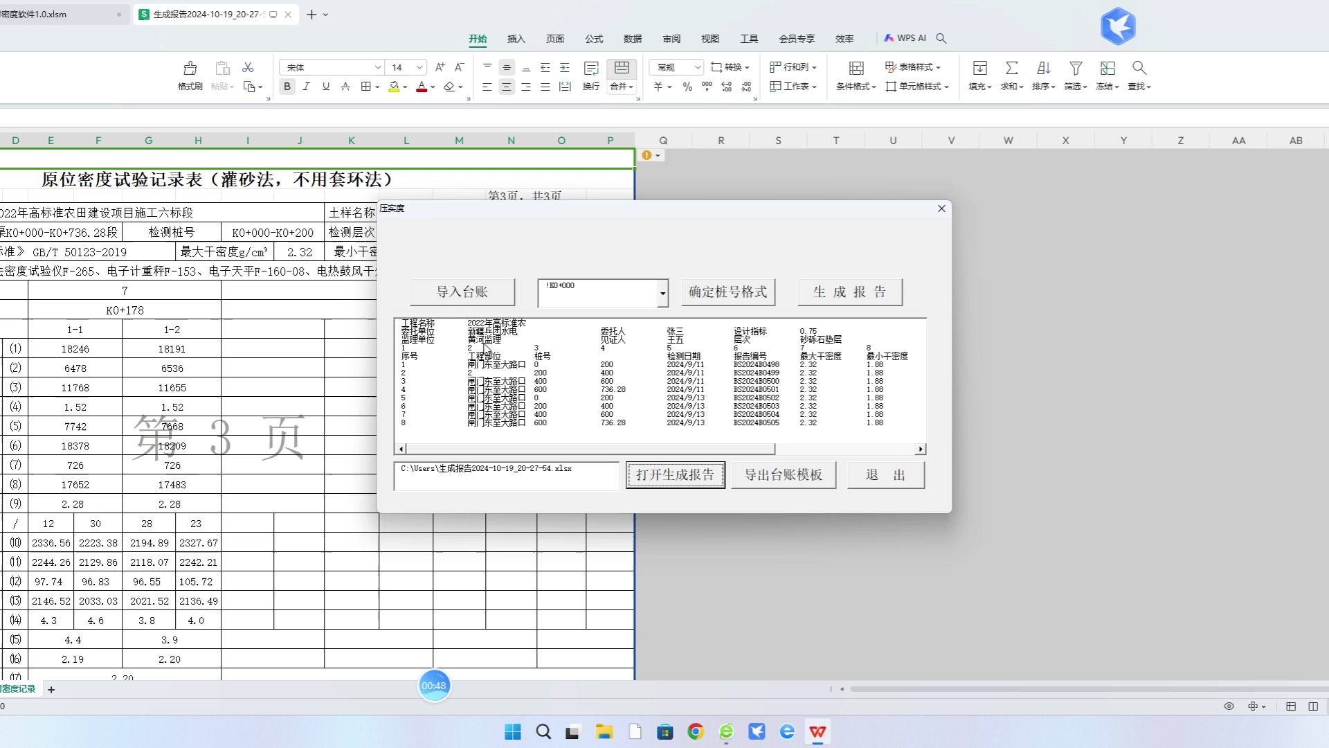Image resolution: width=1329 pixels, height=748 pixels.
Task: Toggle Italic formatting
Action: (306, 87)
